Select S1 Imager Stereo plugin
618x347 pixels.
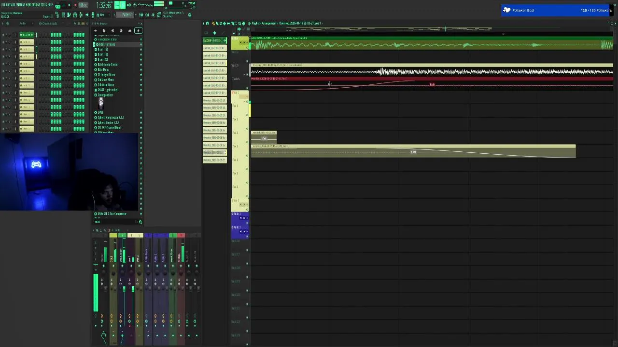point(106,75)
